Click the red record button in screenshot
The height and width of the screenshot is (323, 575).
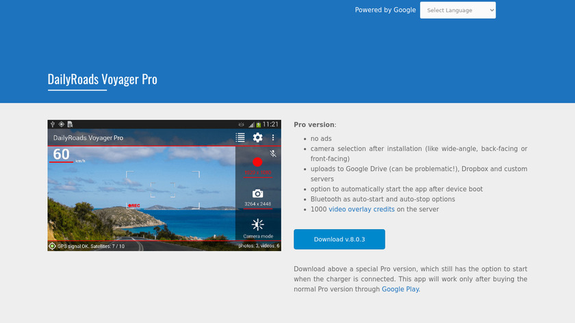coord(257,162)
